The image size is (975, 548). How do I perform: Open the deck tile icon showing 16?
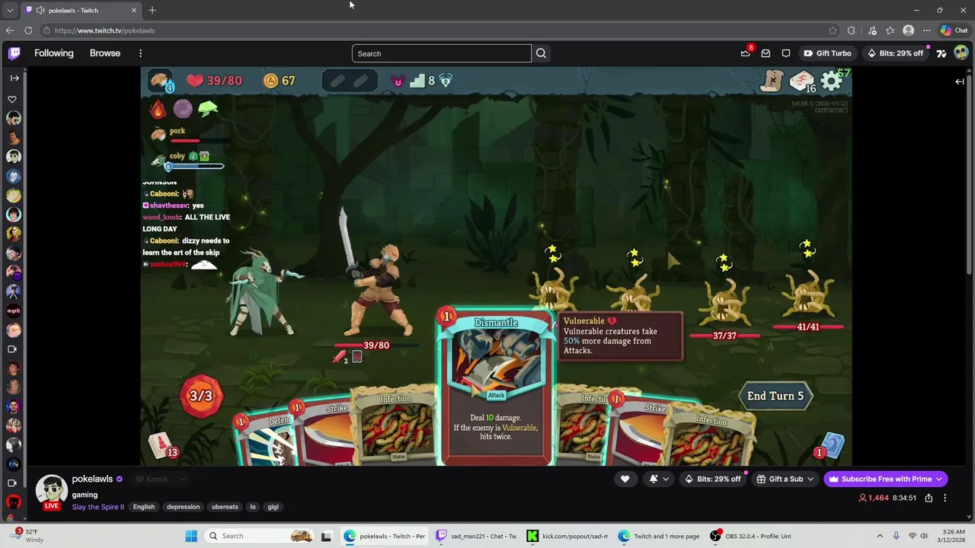pyautogui.click(x=801, y=81)
